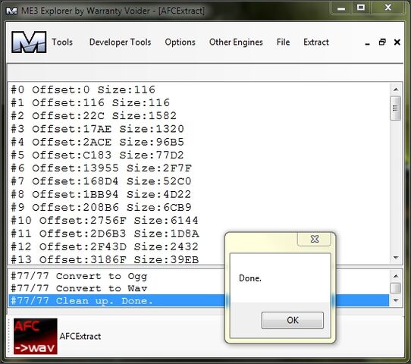
Task: Select row '#12 Offset:2F43D Size:2432'
Action: (199, 246)
